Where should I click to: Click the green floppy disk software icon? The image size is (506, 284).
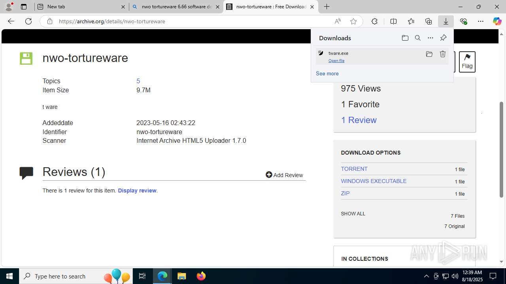(x=26, y=58)
